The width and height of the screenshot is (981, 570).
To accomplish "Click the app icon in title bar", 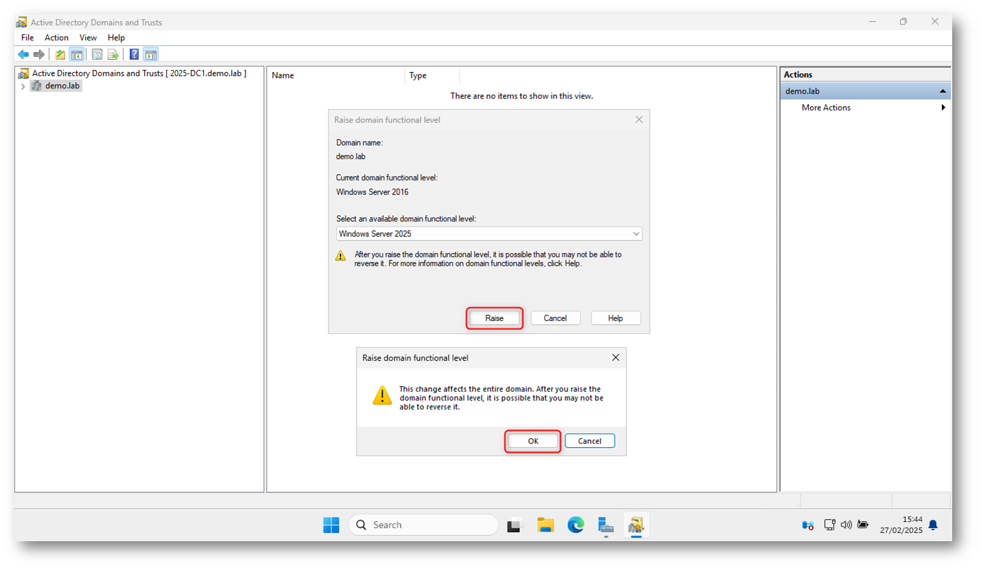I will point(22,22).
